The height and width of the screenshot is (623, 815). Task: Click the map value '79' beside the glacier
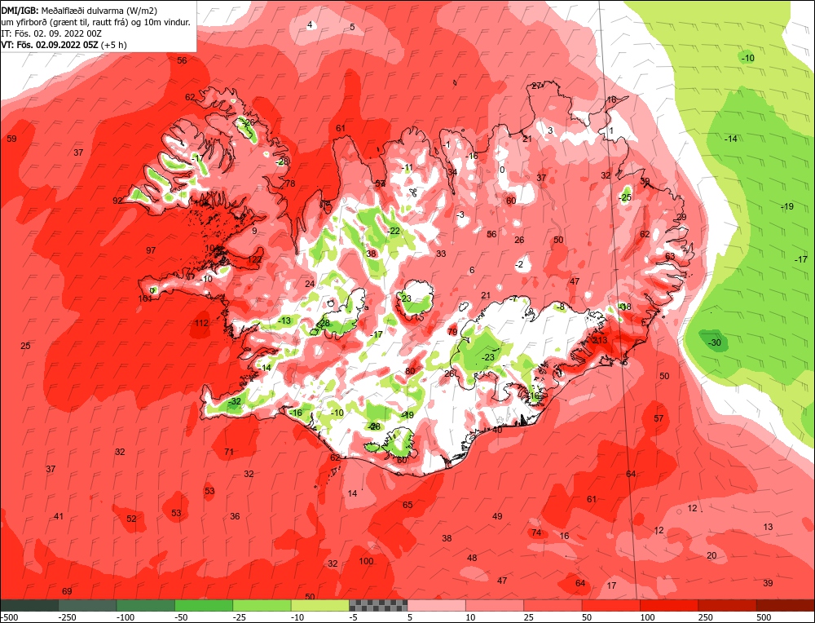point(452,332)
